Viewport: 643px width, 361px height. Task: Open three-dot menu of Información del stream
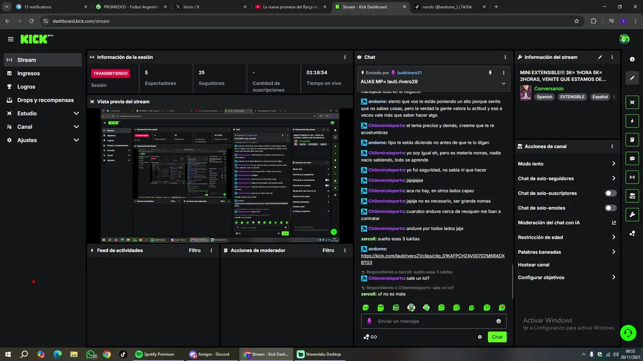click(612, 57)
